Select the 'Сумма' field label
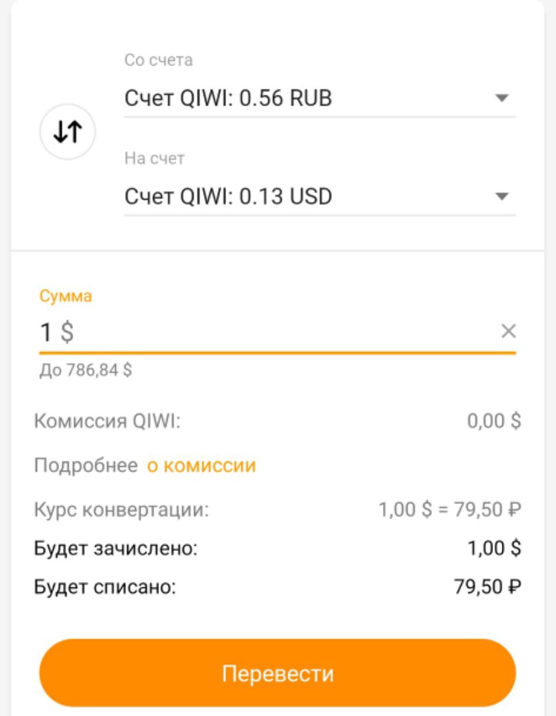Image resolution: width=556 pixels, height=716 pixels. [66, 296]
